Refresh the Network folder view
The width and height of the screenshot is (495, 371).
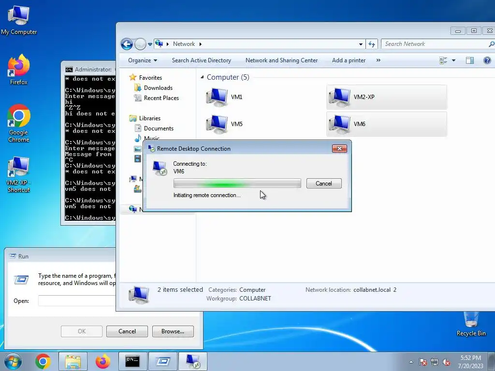pos(372,44)
